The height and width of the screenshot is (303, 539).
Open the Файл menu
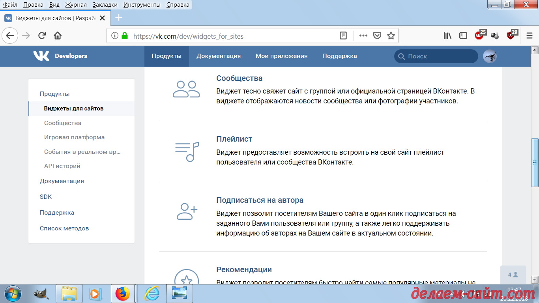click(x=10, y=5)
